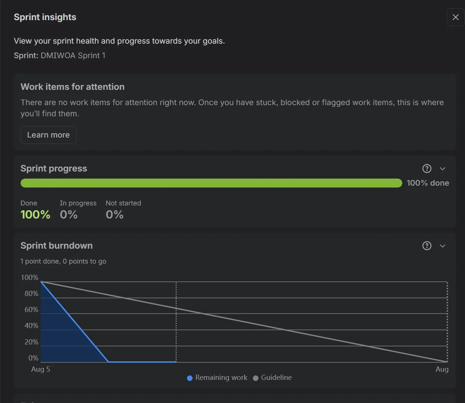The height and width of the screenshot is (403, 465).
Task: Click the Work items for attention heading
Action: [x=73, y=87]
